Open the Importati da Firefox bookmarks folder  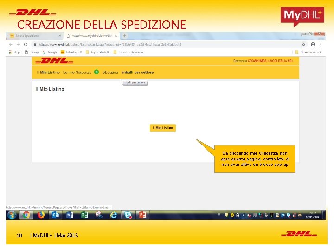coord(128,52)
